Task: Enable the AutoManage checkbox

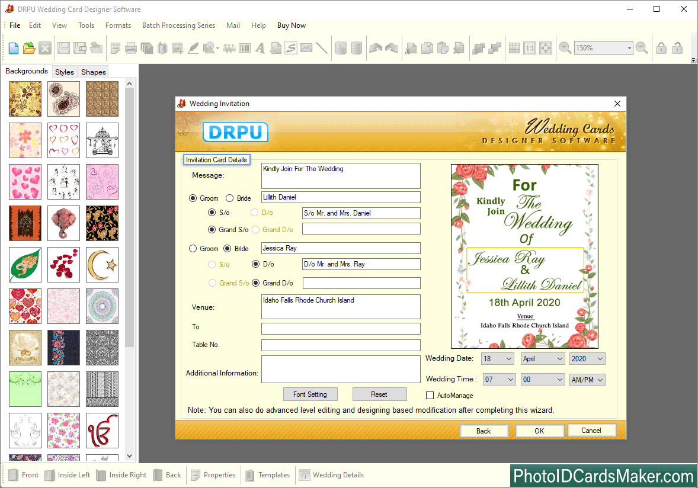Action: point(430,396)
